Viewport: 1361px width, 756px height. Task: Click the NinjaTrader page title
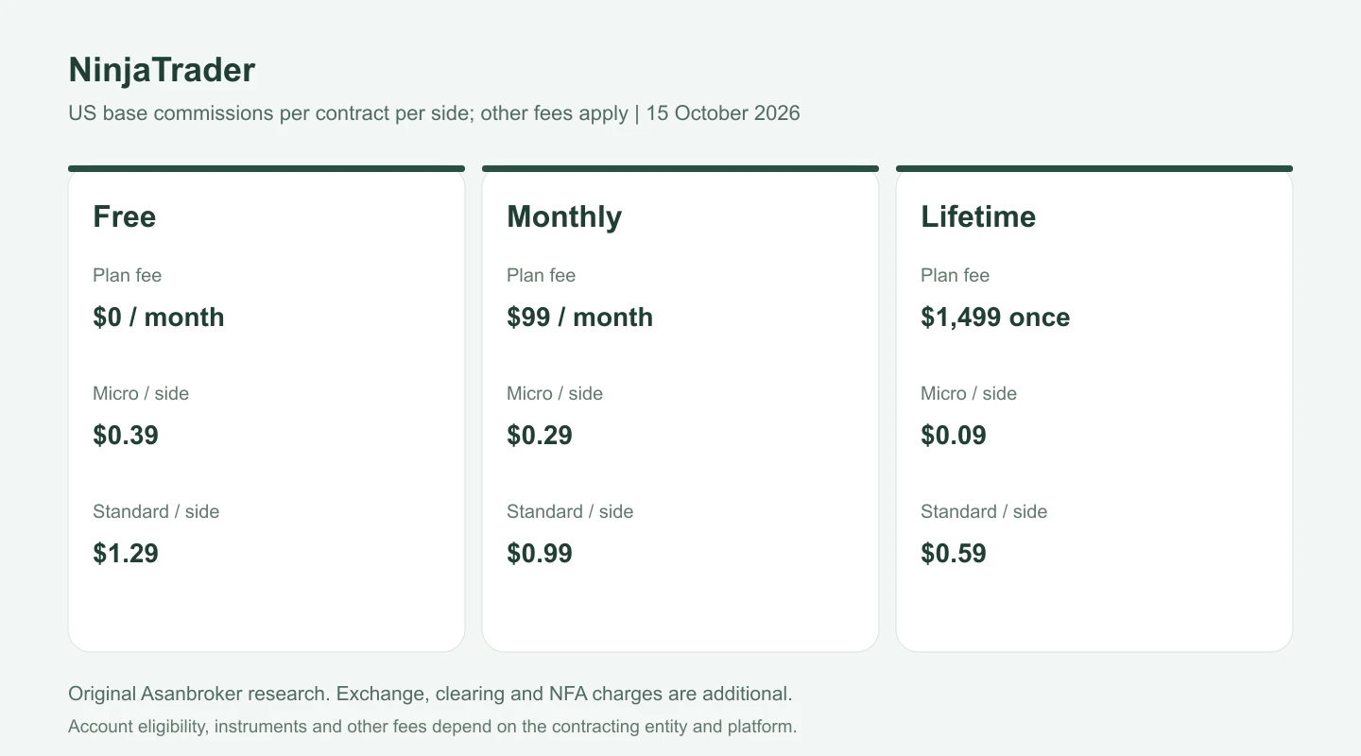[162, 71]
